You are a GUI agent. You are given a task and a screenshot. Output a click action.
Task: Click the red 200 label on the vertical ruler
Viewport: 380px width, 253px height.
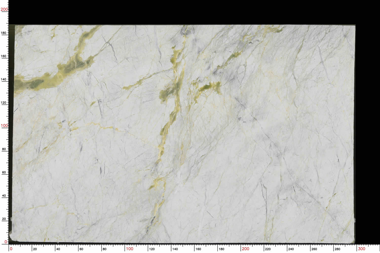point(4,9)
